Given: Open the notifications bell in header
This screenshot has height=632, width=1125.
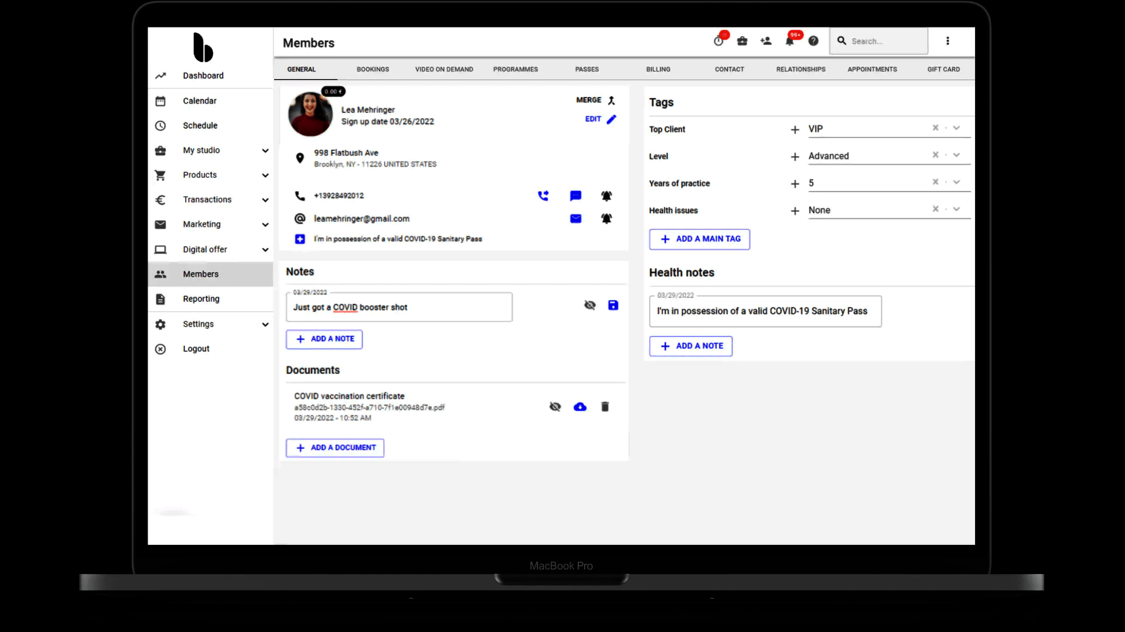Looking at the screenshot, I should (789, 41).
